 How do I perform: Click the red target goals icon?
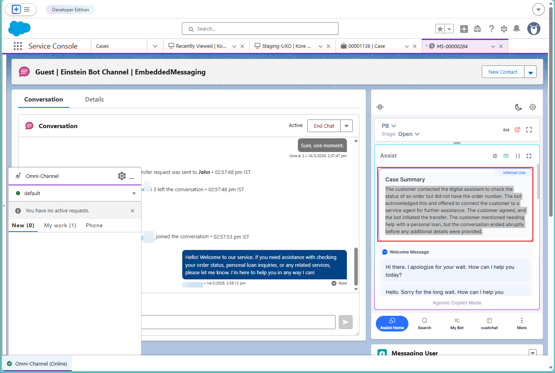coord(517,130)
